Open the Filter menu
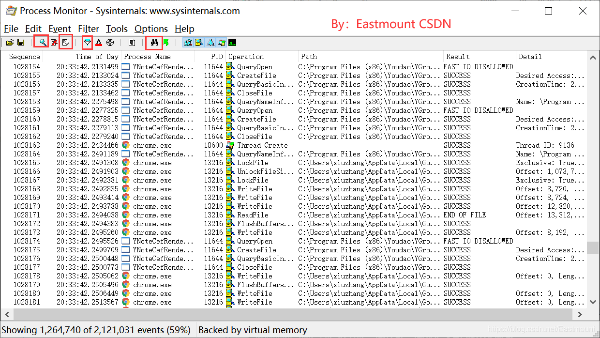The image size is (600, 338). (89, 29)
